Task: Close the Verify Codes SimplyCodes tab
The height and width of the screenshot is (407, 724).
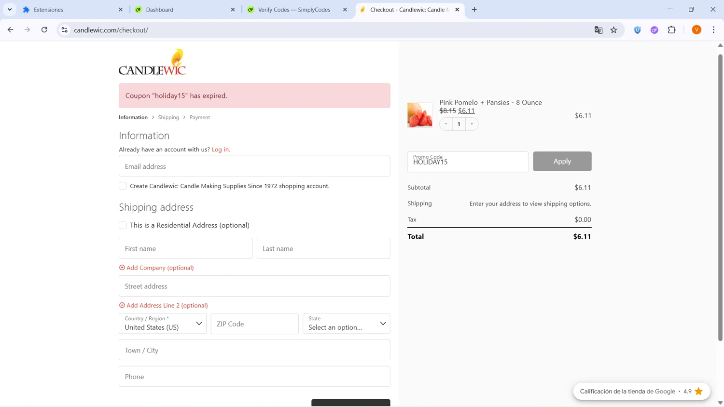Action: 345,10
